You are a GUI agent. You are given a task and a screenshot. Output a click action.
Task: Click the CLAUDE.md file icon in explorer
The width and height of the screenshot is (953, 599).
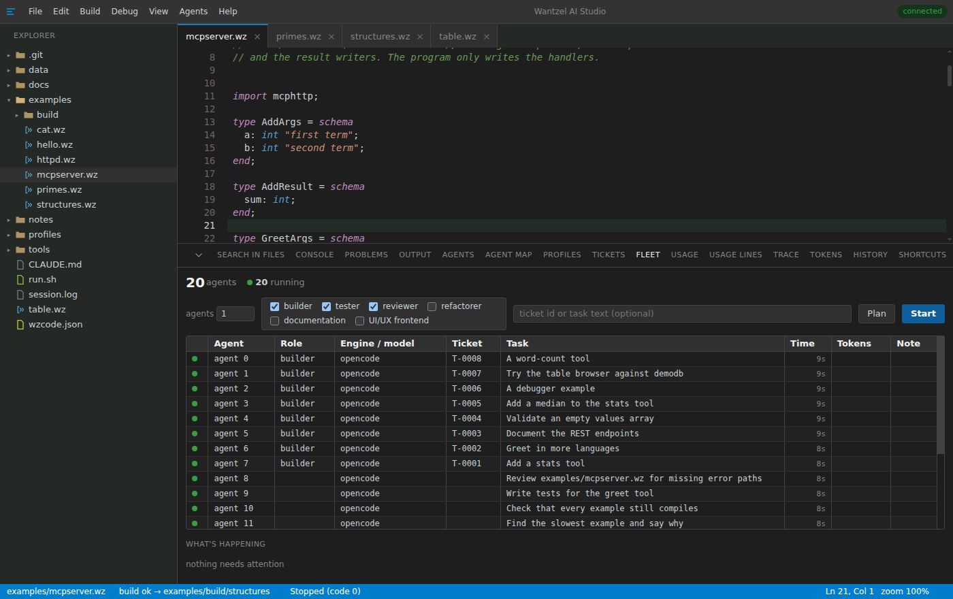pos(20,265)
